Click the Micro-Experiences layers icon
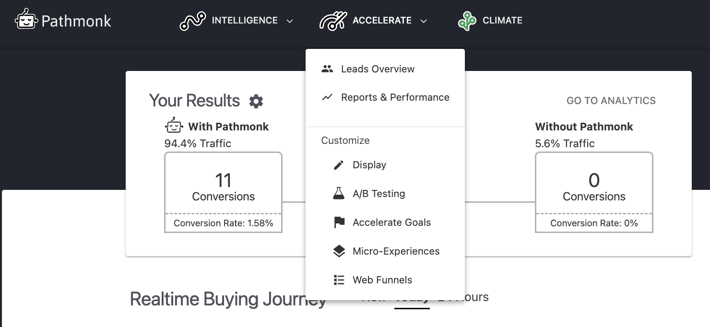710x327 pixels. [339, 251]
